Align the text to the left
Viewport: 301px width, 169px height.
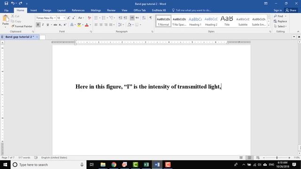pos(96,25)
